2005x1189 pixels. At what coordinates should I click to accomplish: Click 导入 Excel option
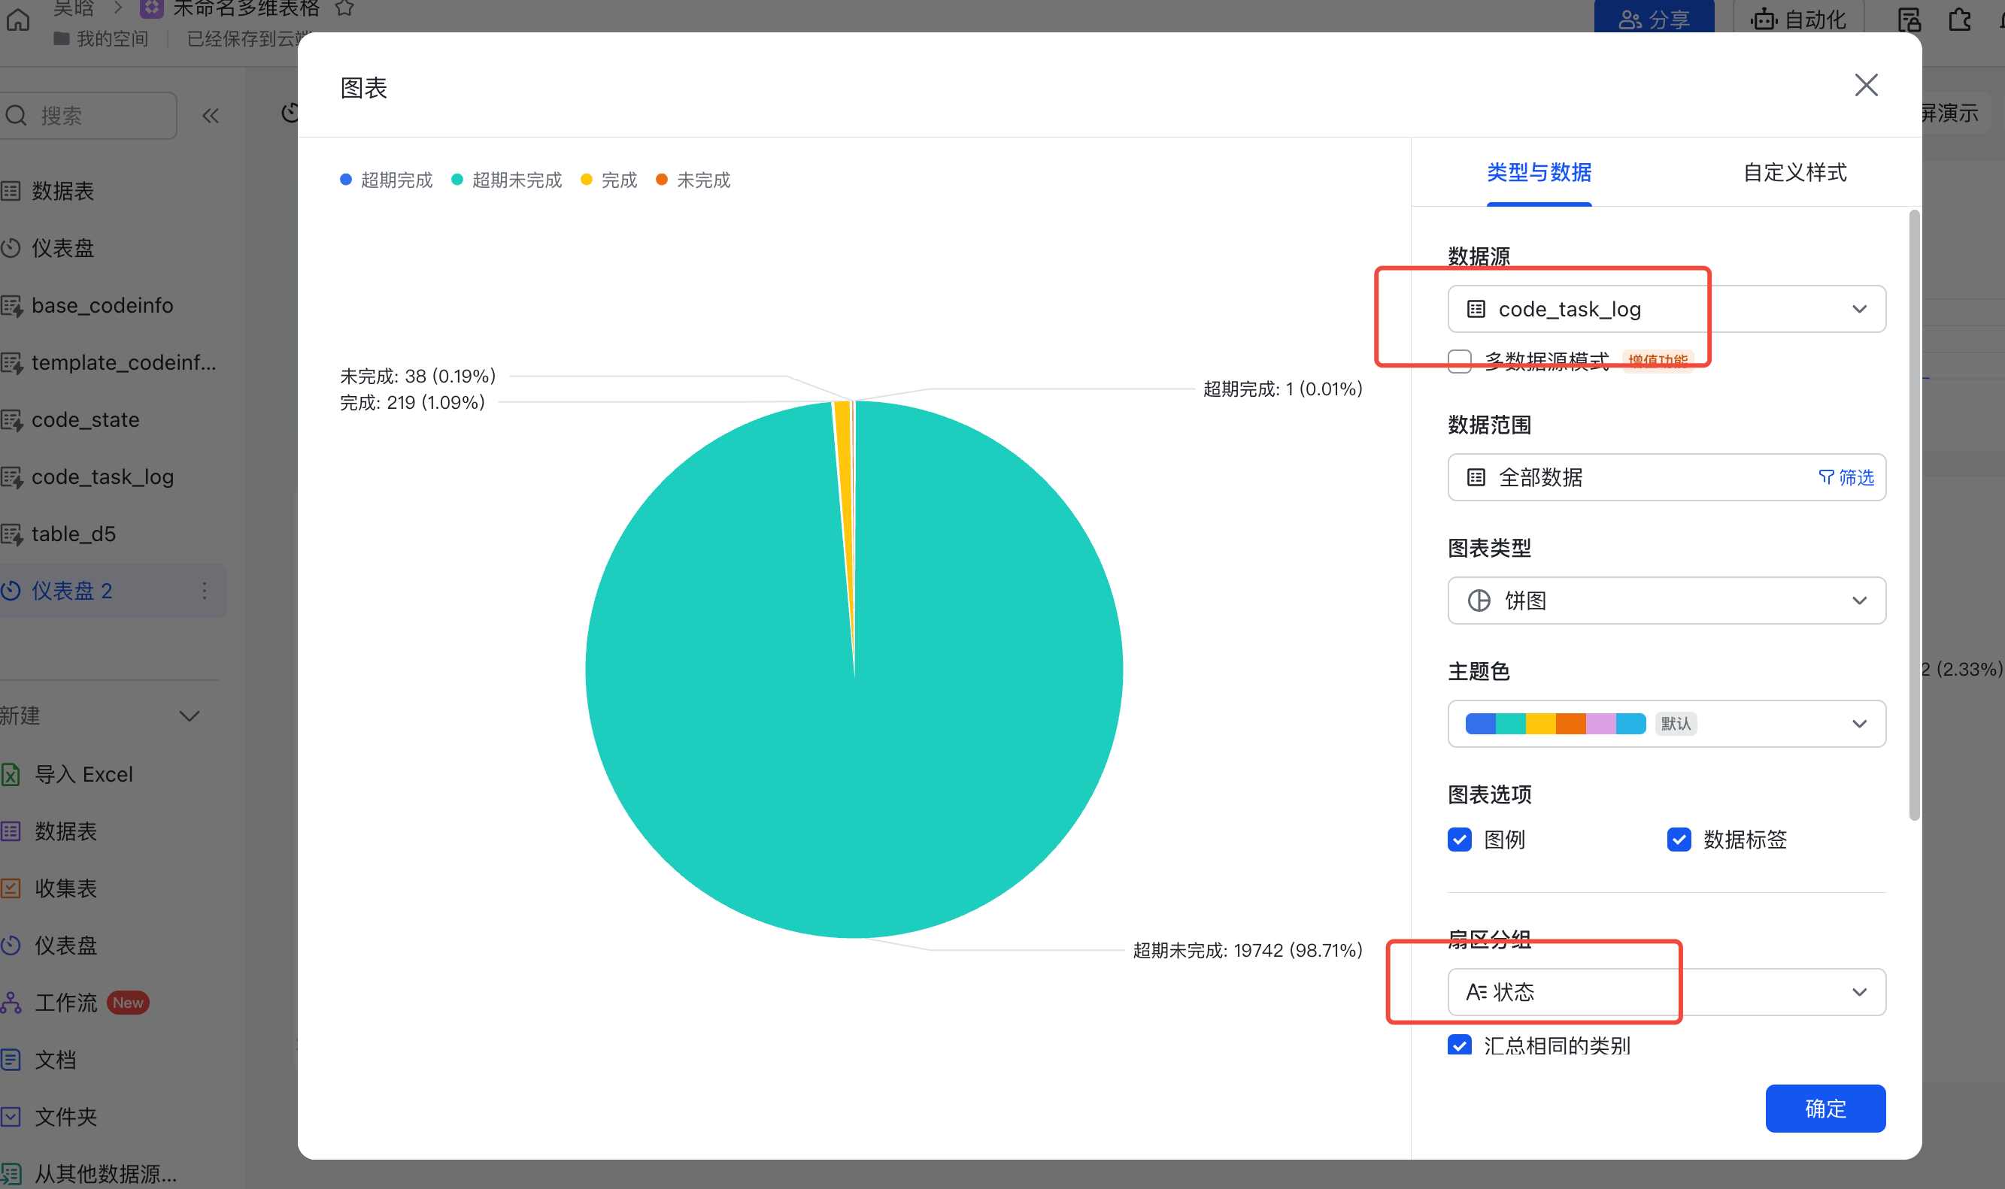83,774
